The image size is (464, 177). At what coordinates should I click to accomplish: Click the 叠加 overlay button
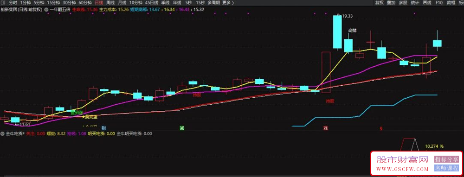391,3
